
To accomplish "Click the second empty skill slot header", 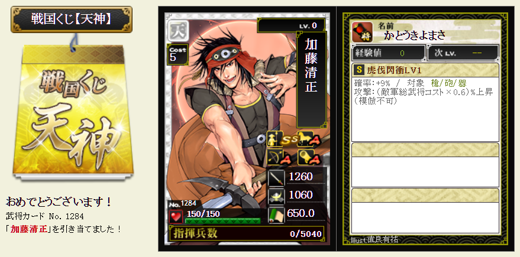I will (x=425, y=149).
